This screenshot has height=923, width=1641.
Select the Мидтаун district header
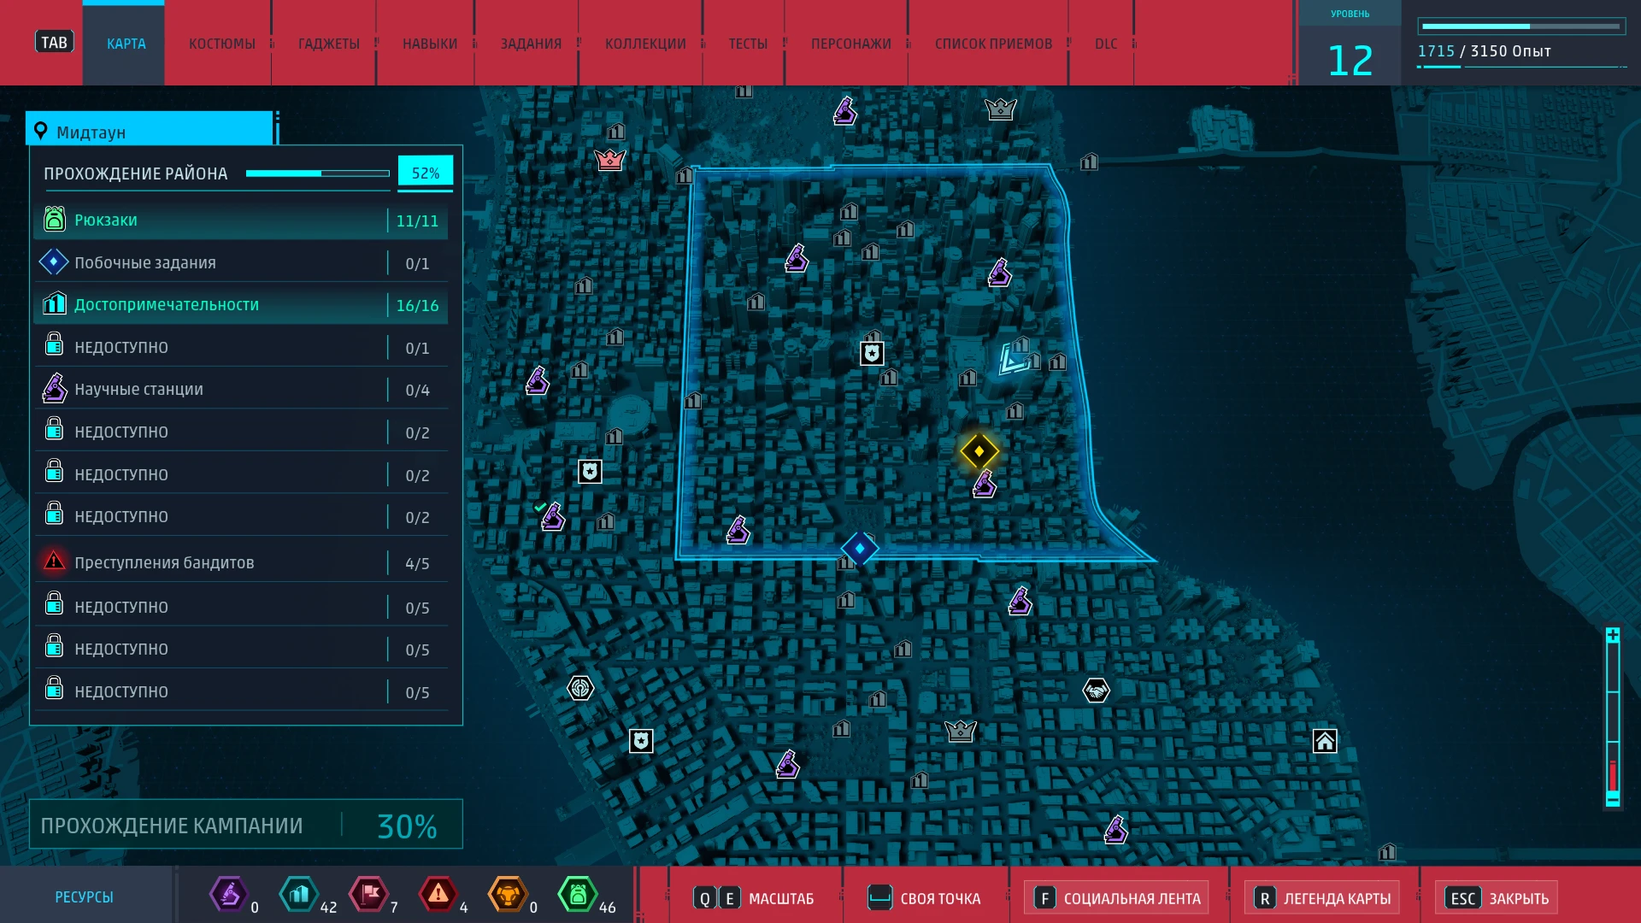(150, 132)
